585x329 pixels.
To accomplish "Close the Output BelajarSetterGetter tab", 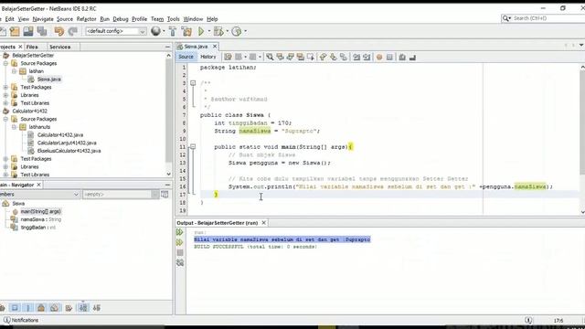I will click(264, 223).
